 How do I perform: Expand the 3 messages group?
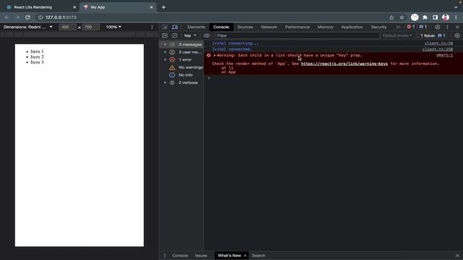coord(165,45)
